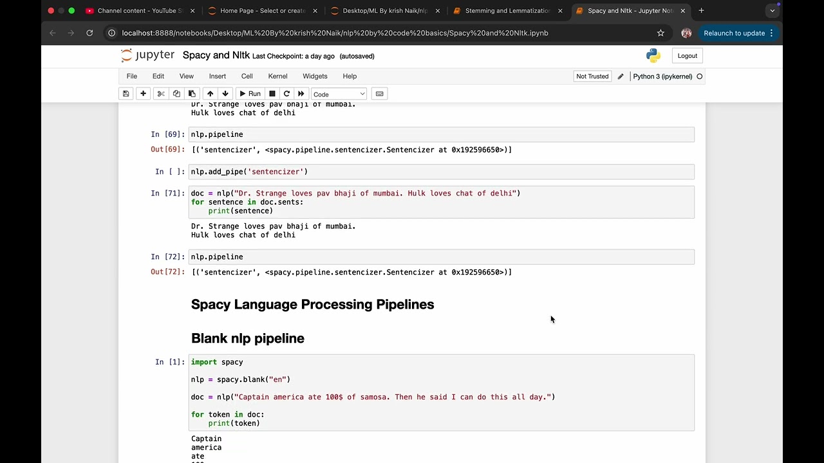
Task: Close the Channel content tab
Action: point(192,10)
